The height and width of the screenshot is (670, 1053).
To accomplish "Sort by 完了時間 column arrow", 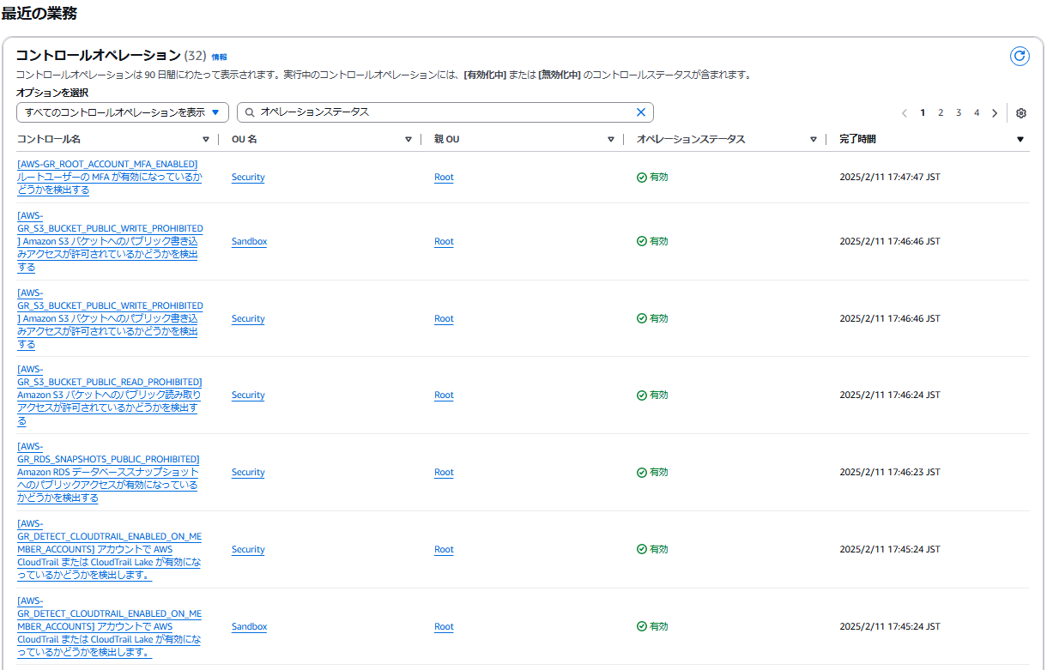I will tap(1020, 139).
